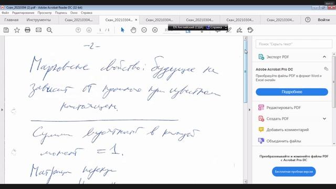Image resolution: width=336 pixels, height=189 pixels.
Task: Select the sign with pen tool
Action: point(239,30)
